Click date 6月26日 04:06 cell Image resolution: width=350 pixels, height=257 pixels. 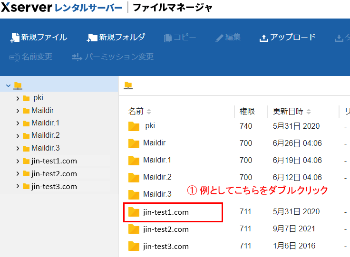(297, 143)
